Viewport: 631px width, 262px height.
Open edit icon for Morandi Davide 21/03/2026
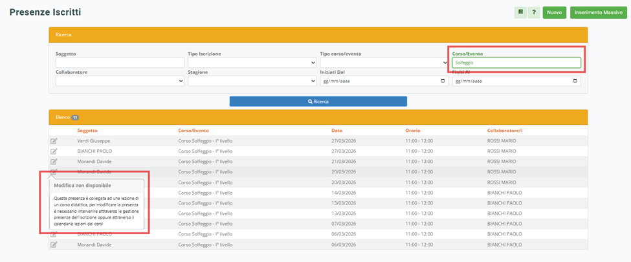tap(54, 161)
